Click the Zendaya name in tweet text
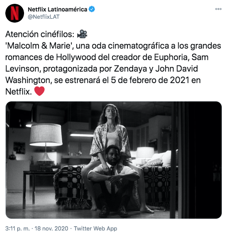The width and height of the screenshot is (227, 237). click(x=130, y=69)
